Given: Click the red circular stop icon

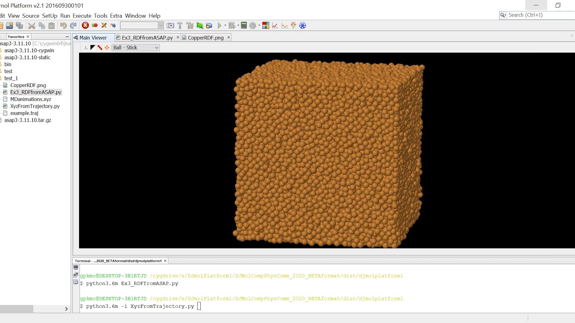Looking at the screenshot, I should 85,26.
